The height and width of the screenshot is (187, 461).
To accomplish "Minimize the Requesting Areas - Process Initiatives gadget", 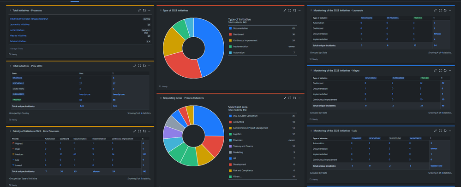I will click(285, 98).
